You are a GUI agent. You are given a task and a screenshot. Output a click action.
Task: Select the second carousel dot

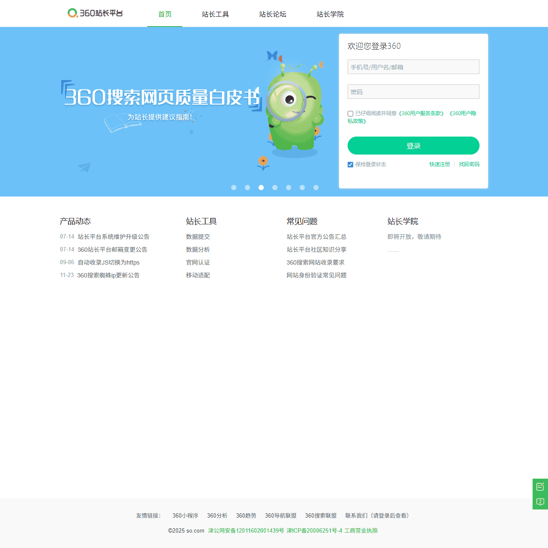pyautogui.click(x=247, y=188)
